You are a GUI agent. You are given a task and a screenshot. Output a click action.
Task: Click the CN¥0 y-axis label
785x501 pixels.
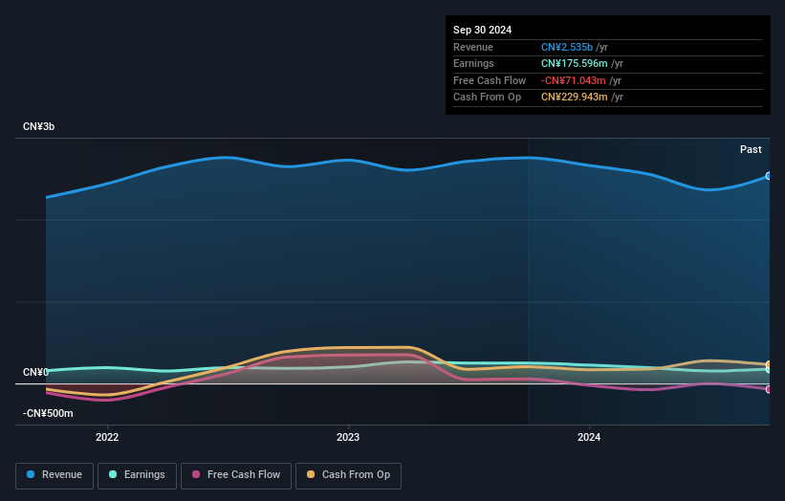point(35,372)
